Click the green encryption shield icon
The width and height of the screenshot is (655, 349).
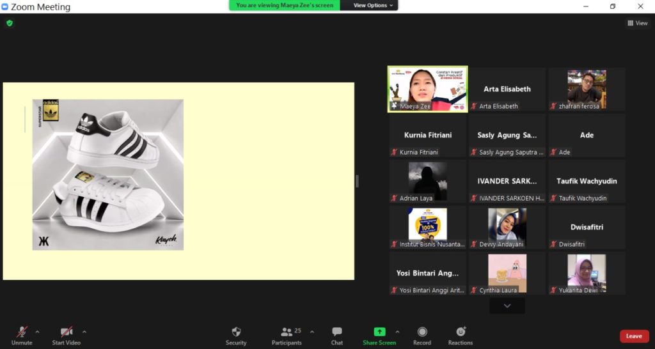click(x=10, y=24)
